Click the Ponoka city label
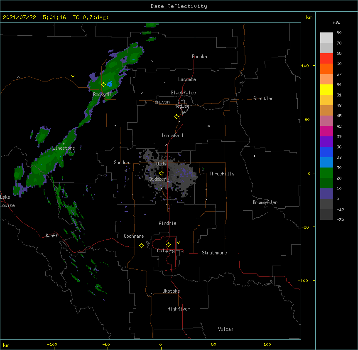The height and width of the screenshot is (350, 358). (199, 57)
